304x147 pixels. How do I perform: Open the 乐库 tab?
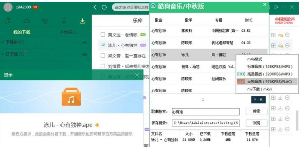pos(138,21)
